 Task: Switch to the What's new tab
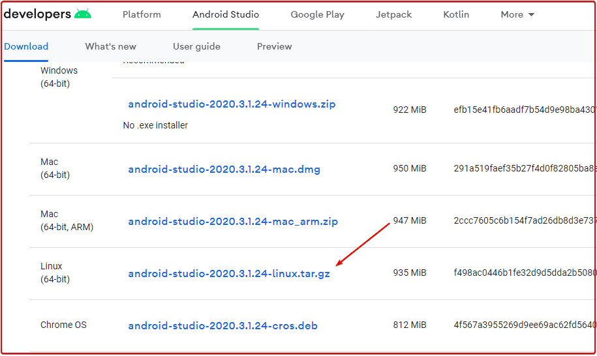(110, 46)
